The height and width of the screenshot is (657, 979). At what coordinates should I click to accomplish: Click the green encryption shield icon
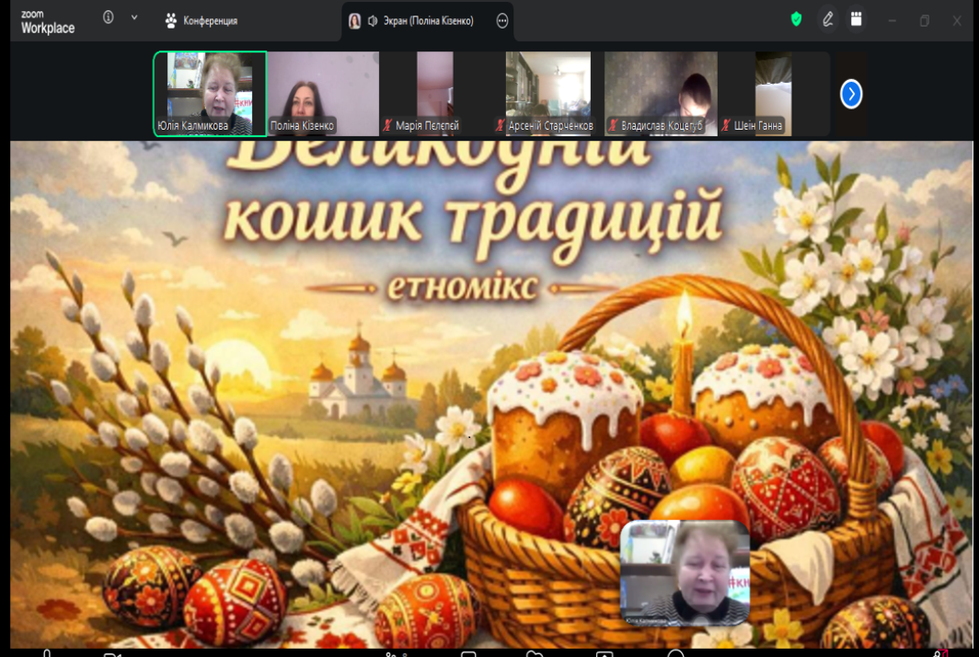797,19
